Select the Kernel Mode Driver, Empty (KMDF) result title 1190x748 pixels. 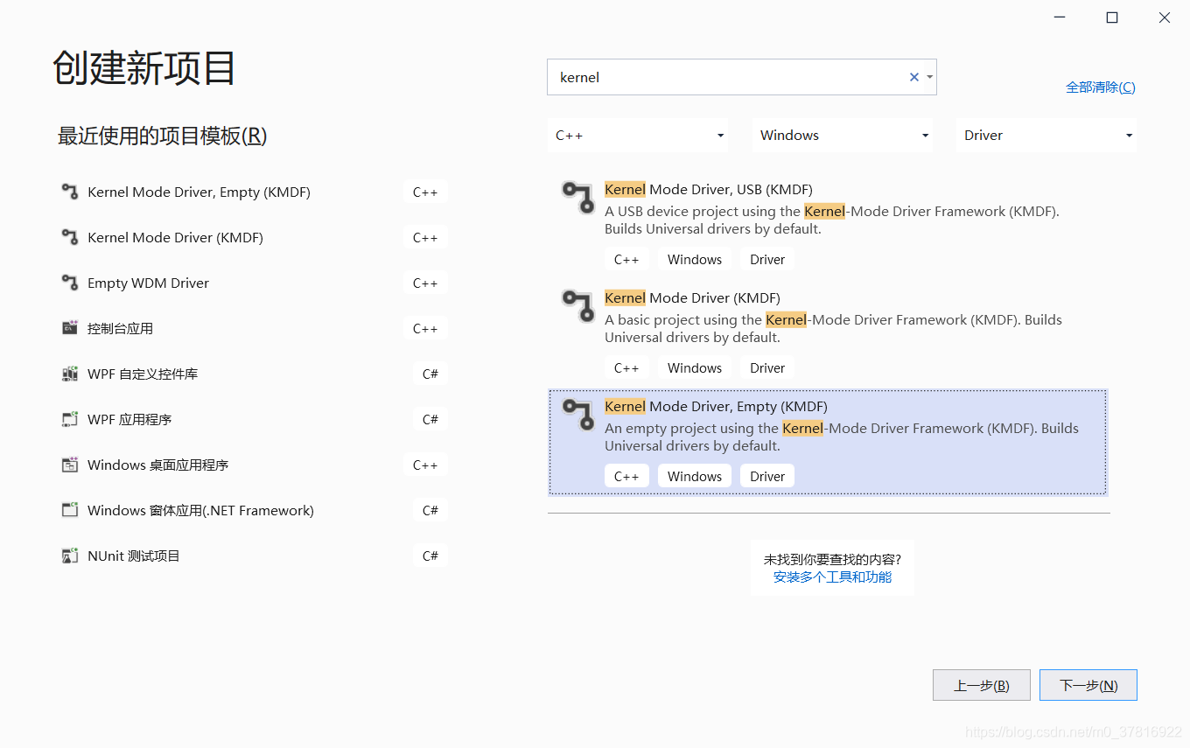pos(716,406)
